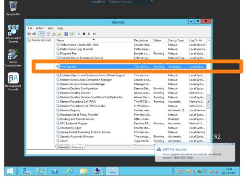Select Secure Socket Tunneling Protocol Service
Screen dimensions: 251x179
click(x=131, y=132)
